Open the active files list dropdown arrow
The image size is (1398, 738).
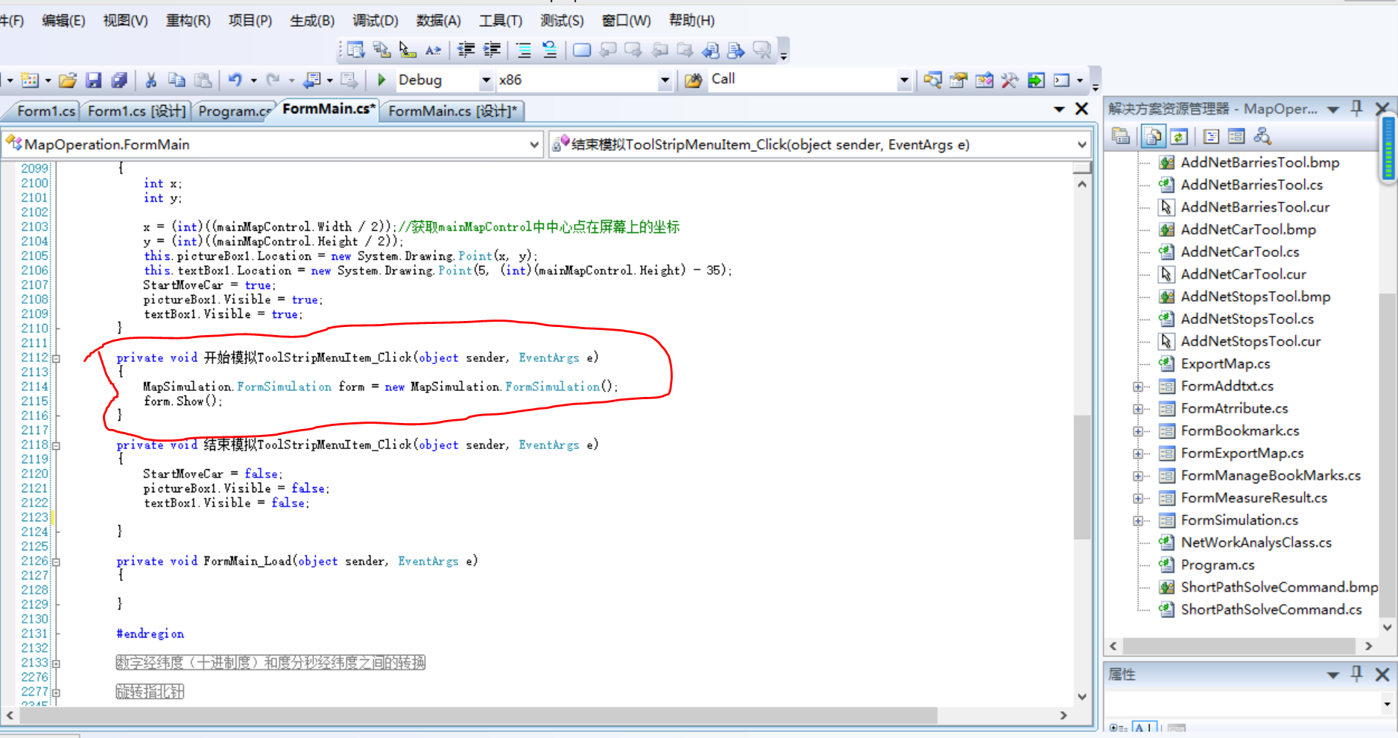(1059, 109)
